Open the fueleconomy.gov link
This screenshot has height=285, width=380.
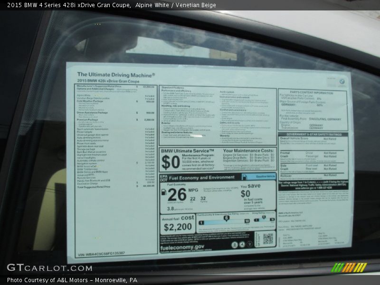(182, 247)
